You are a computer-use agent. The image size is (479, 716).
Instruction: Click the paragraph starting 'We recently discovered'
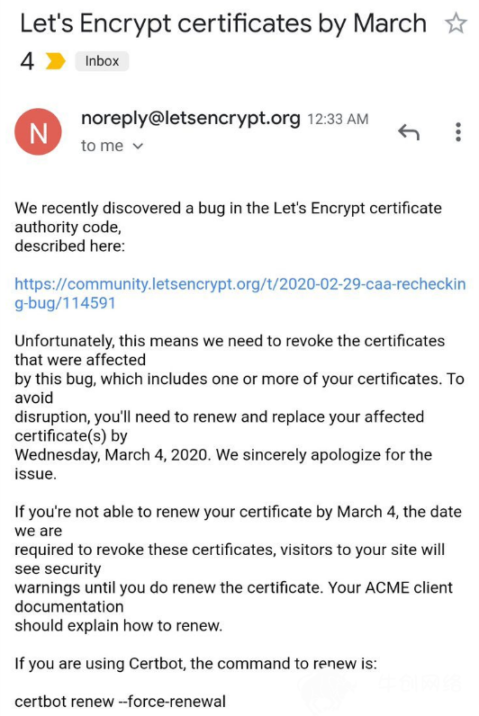tap(228, 227)
